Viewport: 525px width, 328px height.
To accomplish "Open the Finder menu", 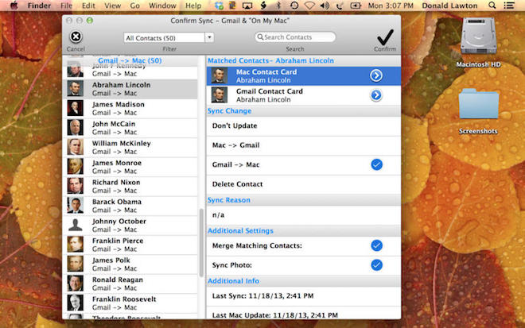I will pos(39,6).
